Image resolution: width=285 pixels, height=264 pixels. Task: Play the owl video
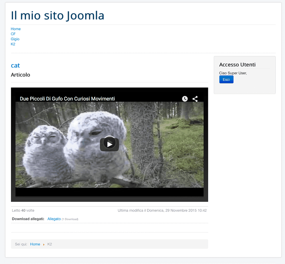[x=109, y=144]
